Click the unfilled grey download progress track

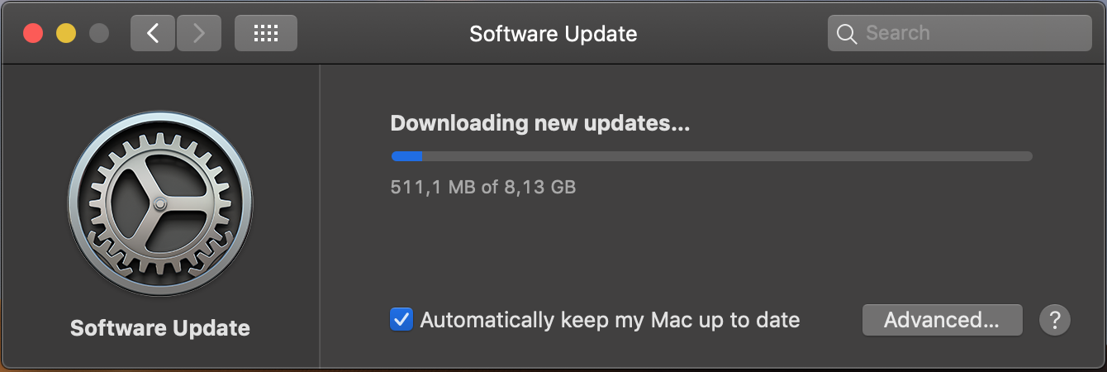727,156
